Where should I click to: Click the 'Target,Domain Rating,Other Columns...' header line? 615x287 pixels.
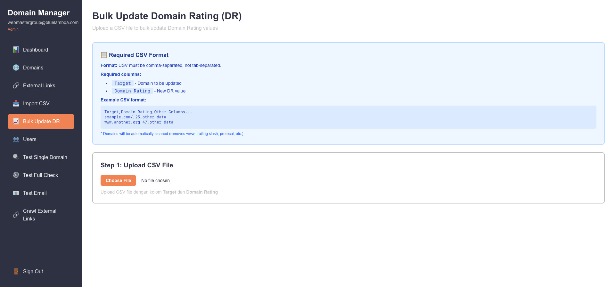tap(148, 112)
